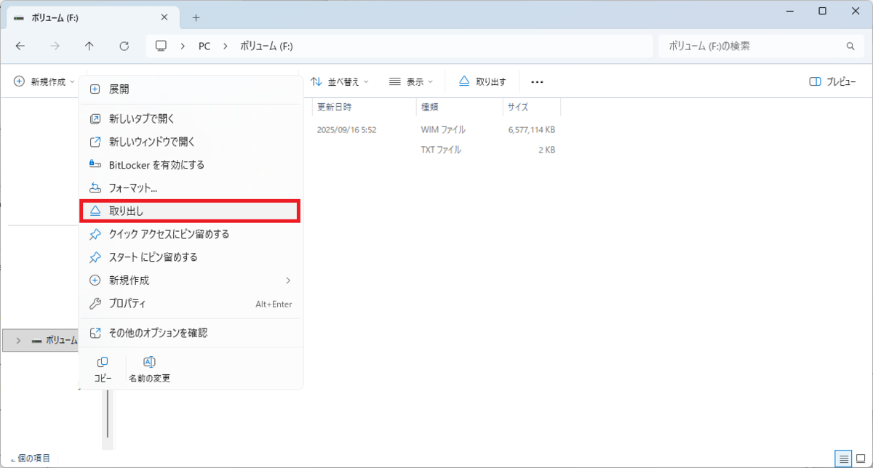Screen dimensions: 873x468
Task: Click the Back navigation arrow
Action: (x=20, y=46)
